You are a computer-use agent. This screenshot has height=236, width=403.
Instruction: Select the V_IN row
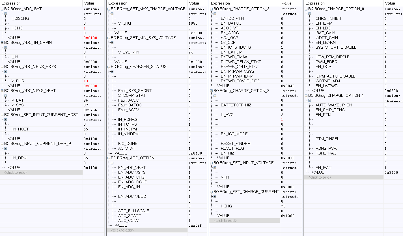256,177
